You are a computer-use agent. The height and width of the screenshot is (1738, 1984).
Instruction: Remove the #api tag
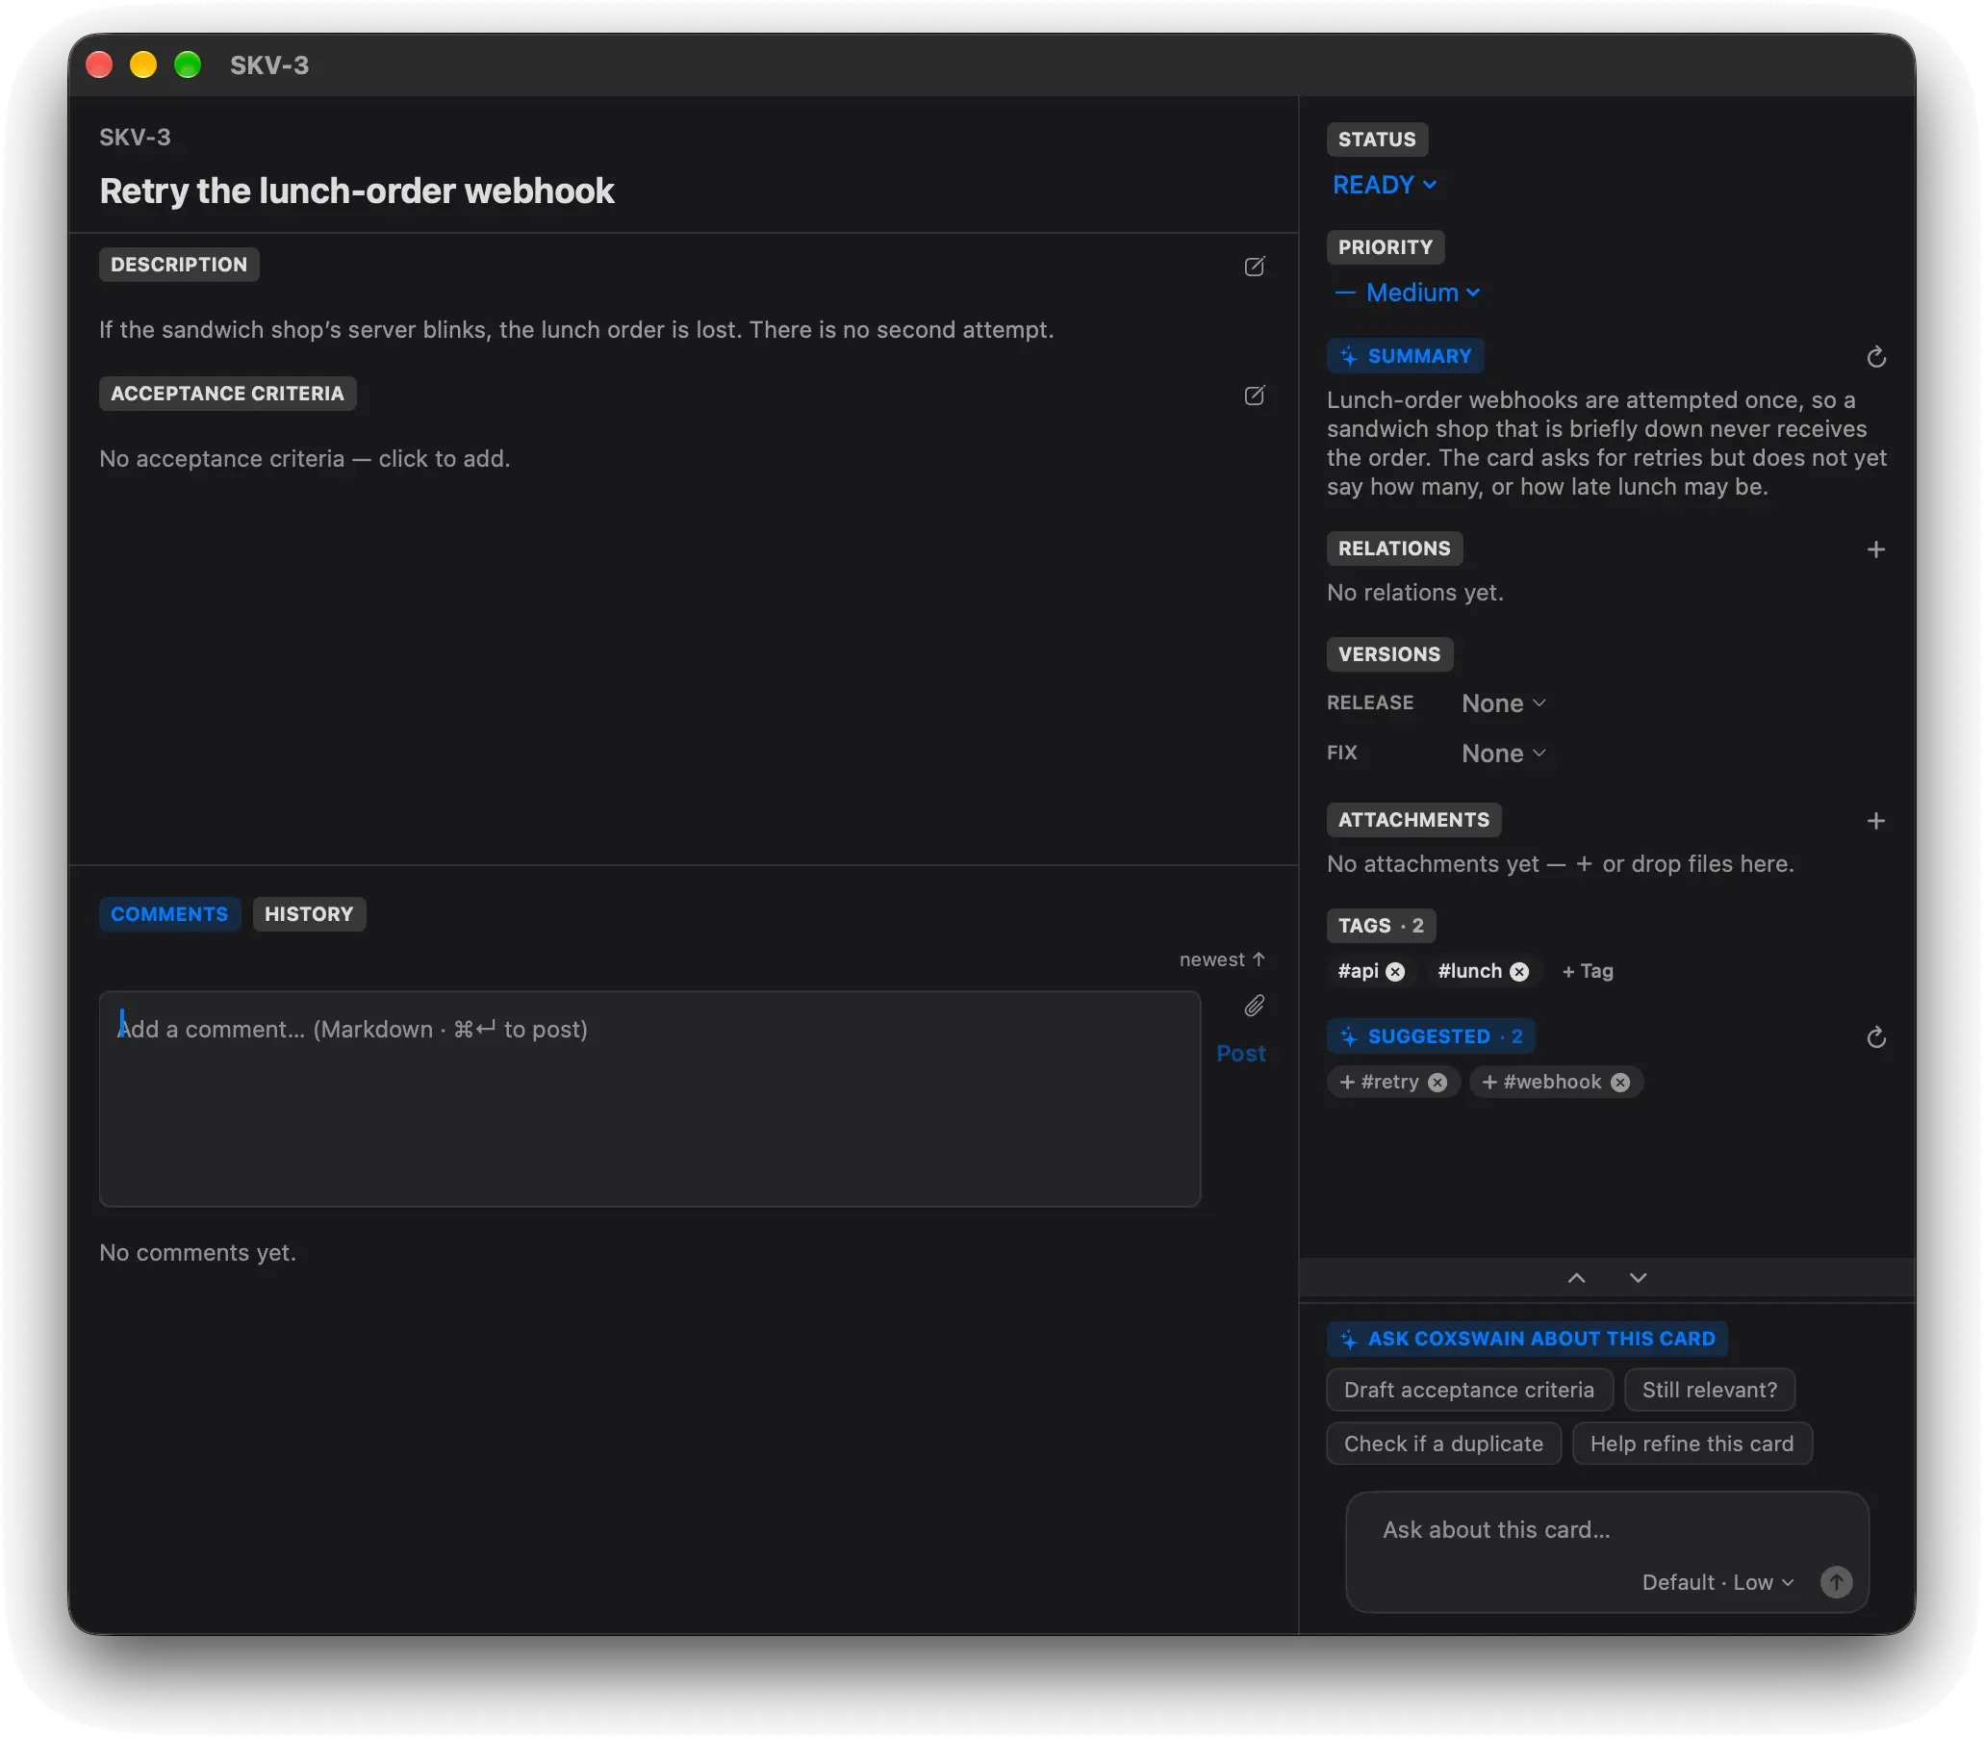[x=1394, y=972]
